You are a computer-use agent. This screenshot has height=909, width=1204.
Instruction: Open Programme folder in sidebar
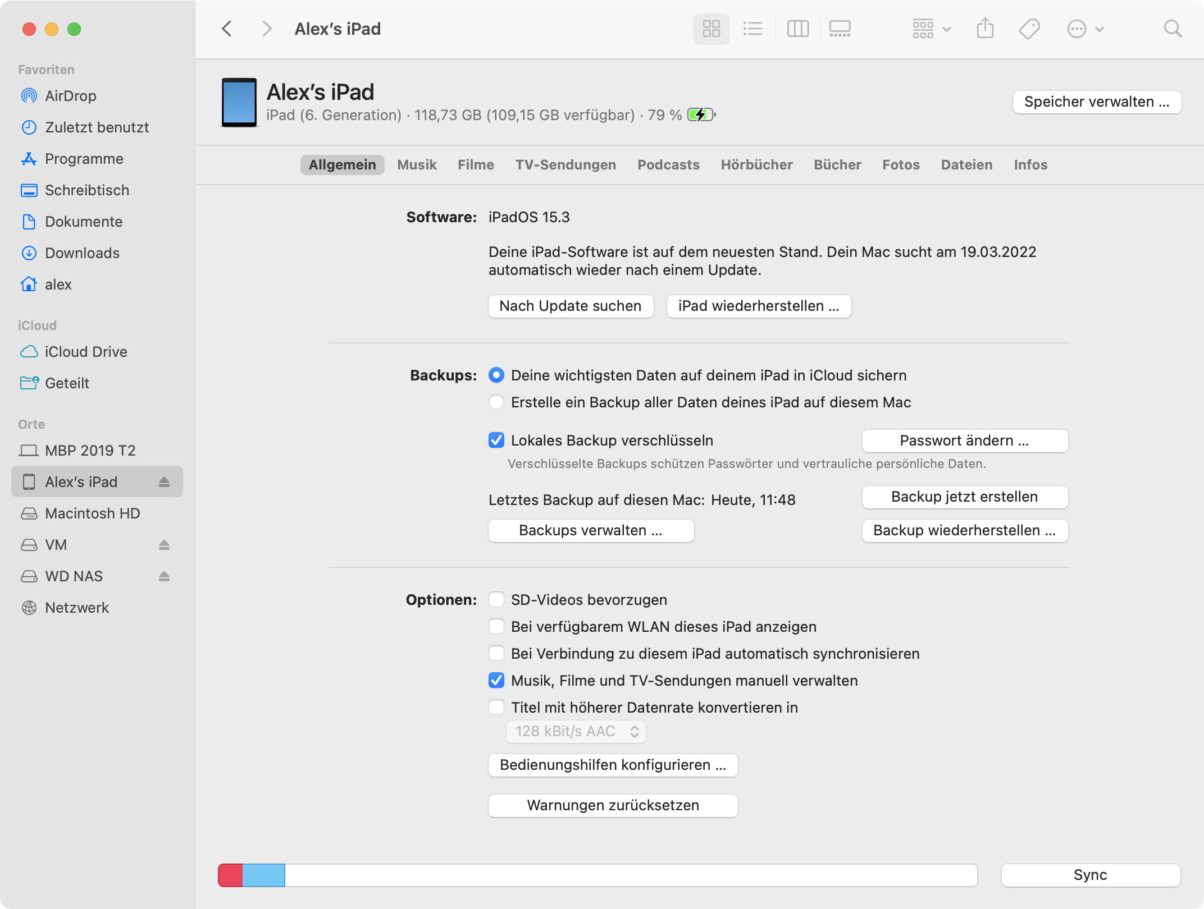pos(97,159)
